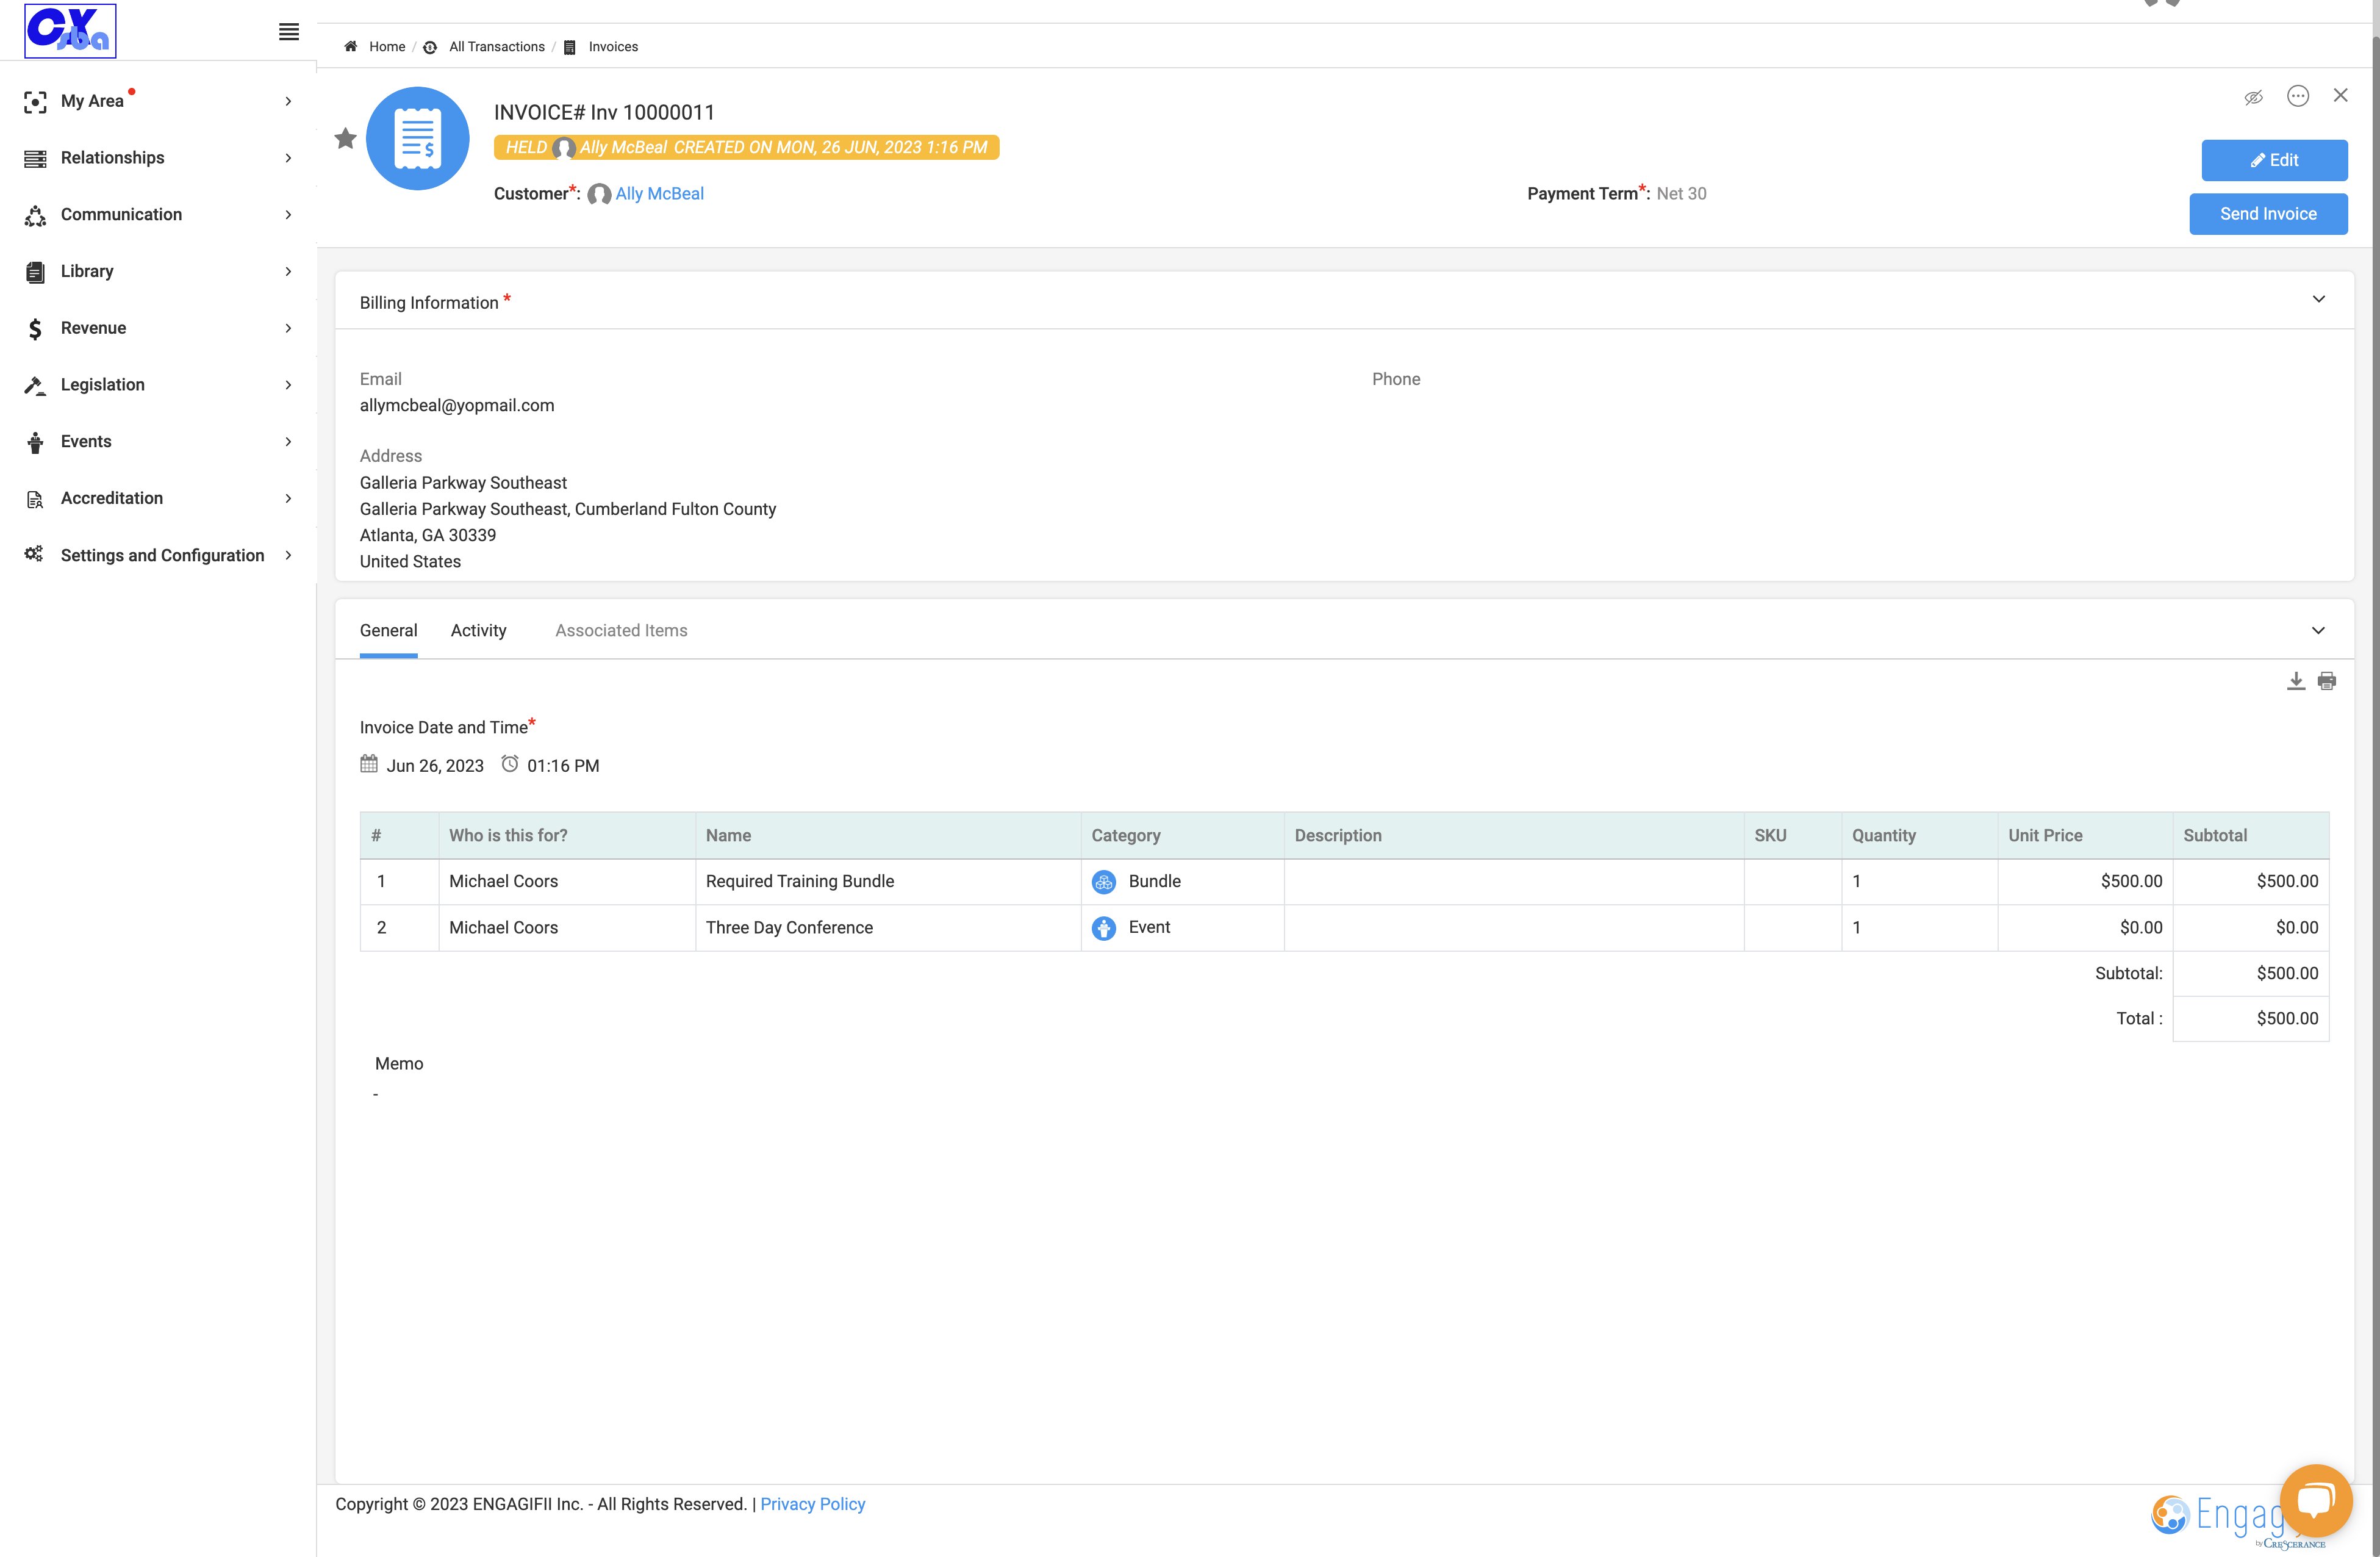Toggle the hamburger sidebar menu icon
Image resolution: width=2380 pixels, height=1557 pixels.
pyautogui.click(x=288, y=32)
